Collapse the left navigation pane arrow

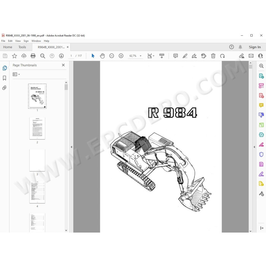(x=71, y=147)
